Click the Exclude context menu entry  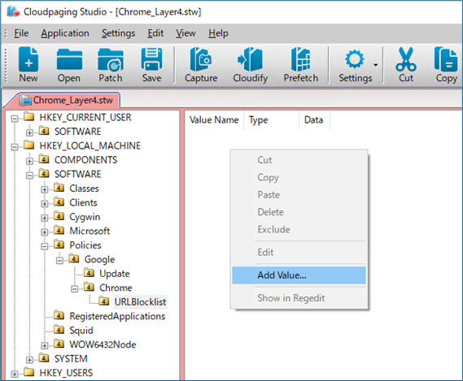[x=299, y=229]
